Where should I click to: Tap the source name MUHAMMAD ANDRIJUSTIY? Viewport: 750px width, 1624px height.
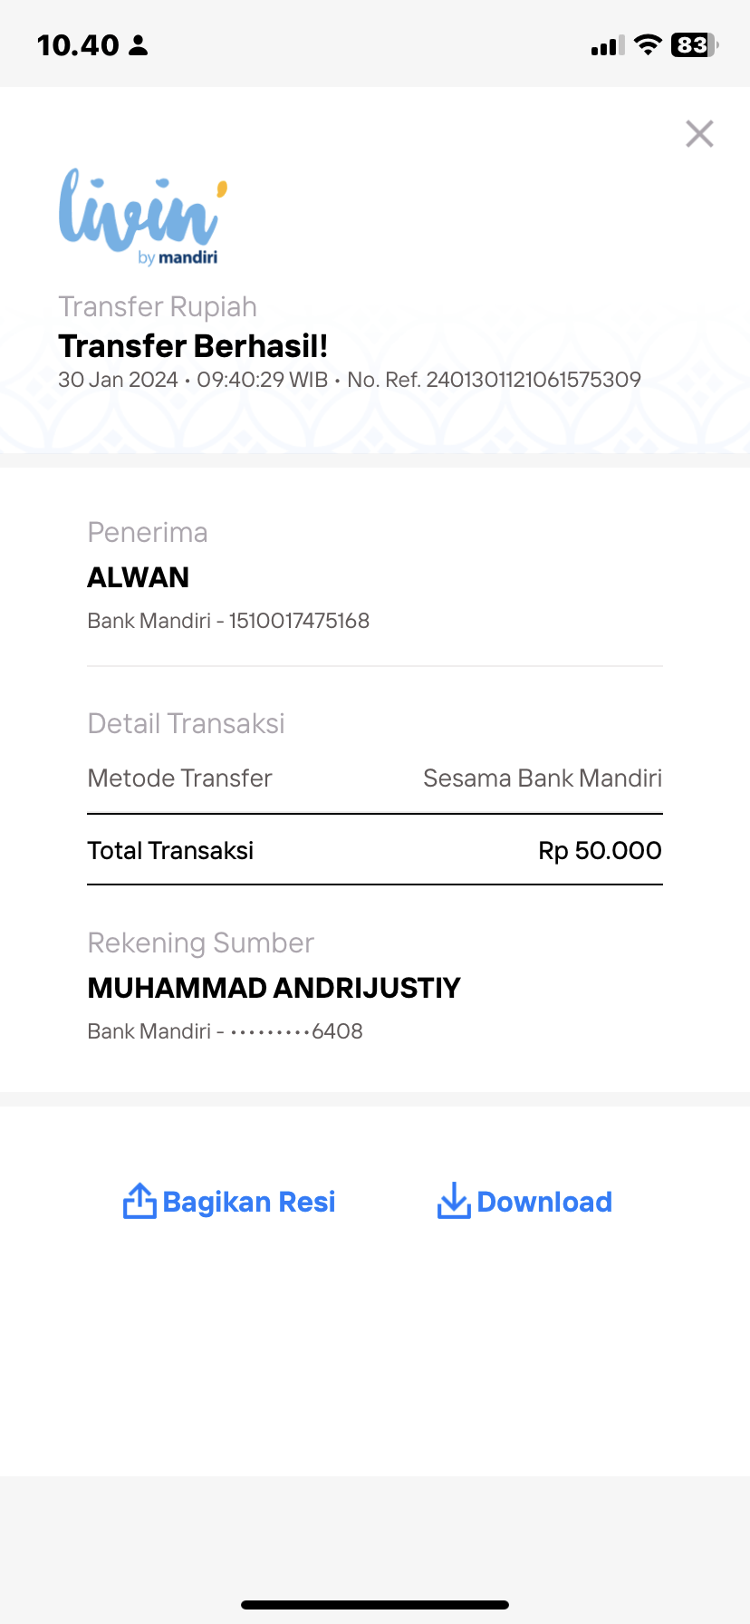click(274, 988)
